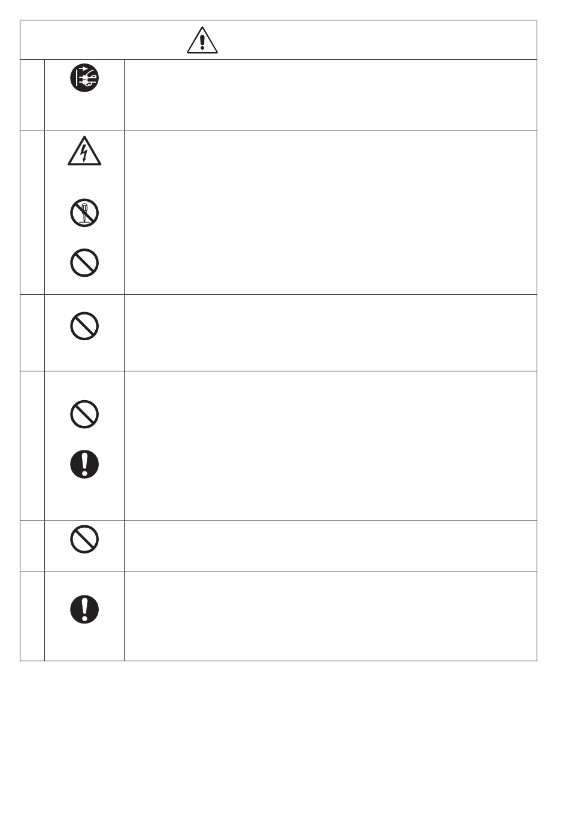Viewport: 569px width, 817px height.
Task: Click prohibition circle directly above first exclamation icon
Action: click(x=84, y=414)
